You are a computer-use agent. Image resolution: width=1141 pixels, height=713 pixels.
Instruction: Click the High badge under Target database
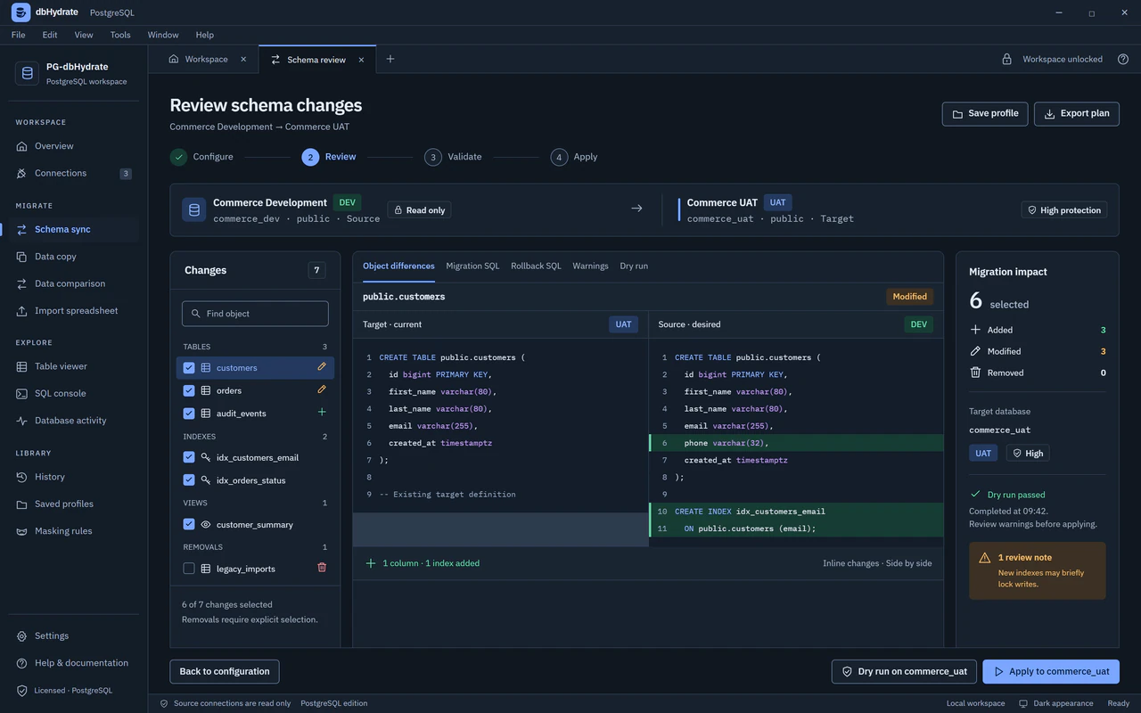click(x=1028, y=453)
